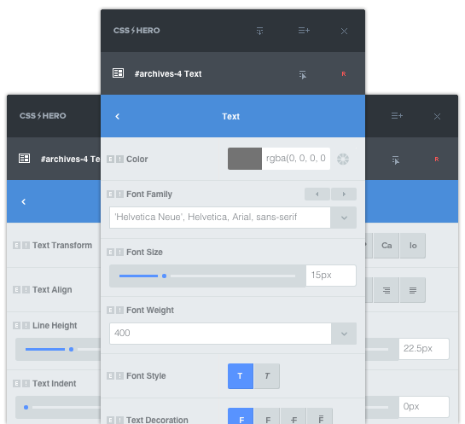Switch to next font with right arrow button
The height and width of the screenshot is (424, 465).
tap(344, 195)
